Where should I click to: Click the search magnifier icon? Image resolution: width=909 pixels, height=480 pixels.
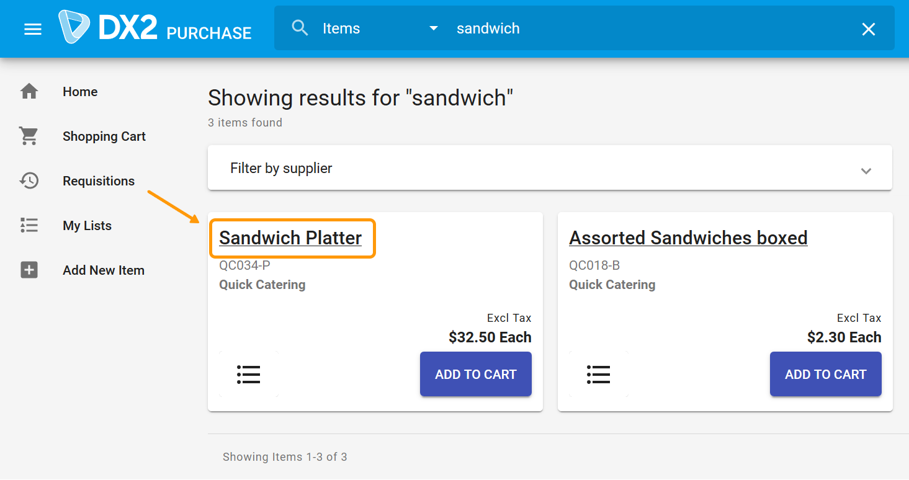tap(300, 28)
